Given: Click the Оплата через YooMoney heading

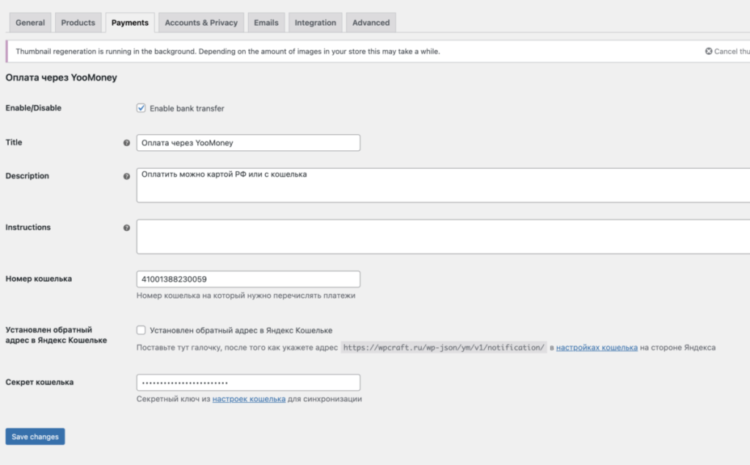Looking at the screenshot, I should (61, 77).
